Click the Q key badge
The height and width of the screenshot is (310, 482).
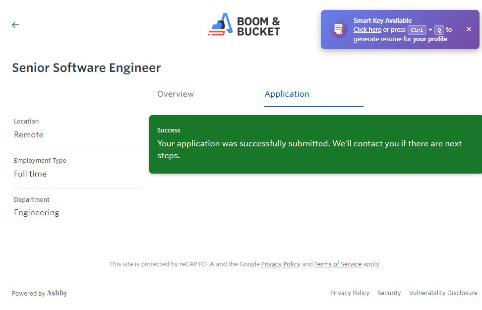439,30
